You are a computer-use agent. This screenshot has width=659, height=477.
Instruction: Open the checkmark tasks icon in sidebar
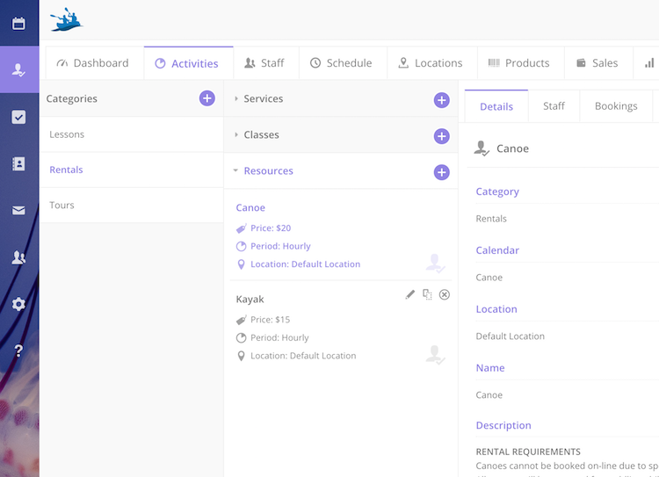click(18, 117)
